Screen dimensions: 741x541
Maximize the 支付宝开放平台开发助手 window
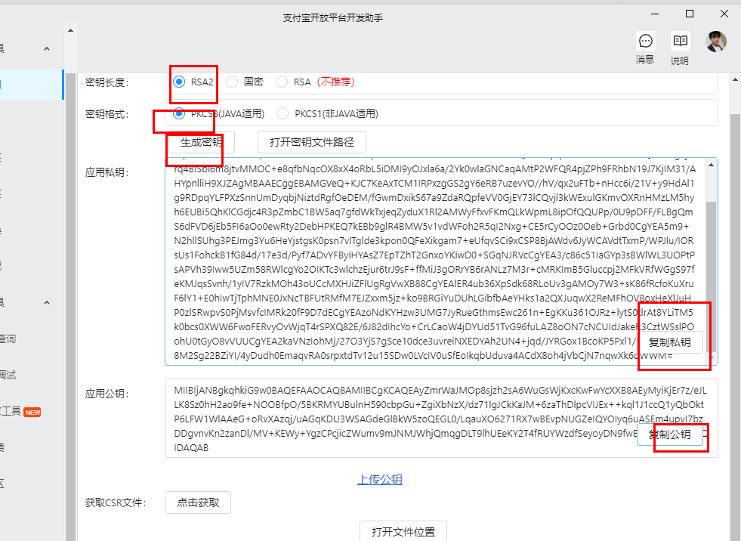pos(690,14)
